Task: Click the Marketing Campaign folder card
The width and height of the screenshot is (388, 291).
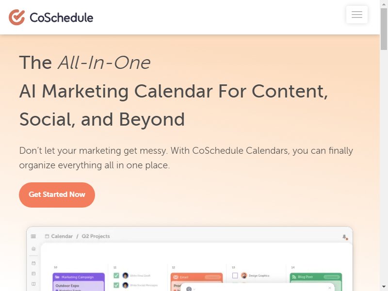Action: click(x=79, y=277)
